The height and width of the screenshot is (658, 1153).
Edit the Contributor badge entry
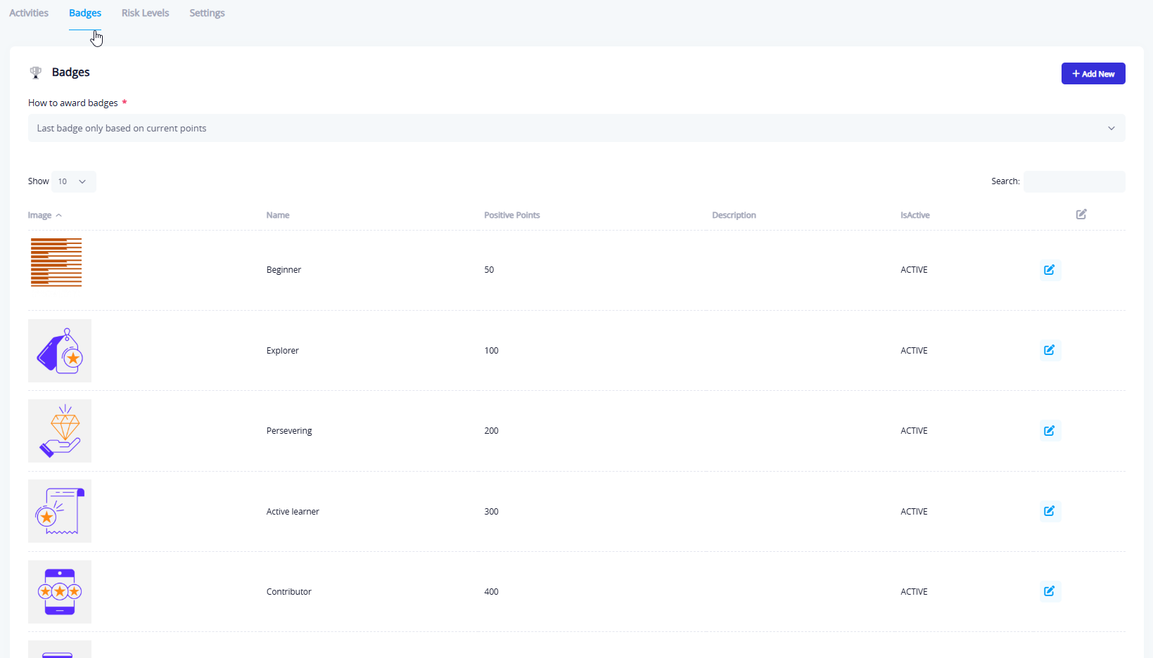(1050, 591)
